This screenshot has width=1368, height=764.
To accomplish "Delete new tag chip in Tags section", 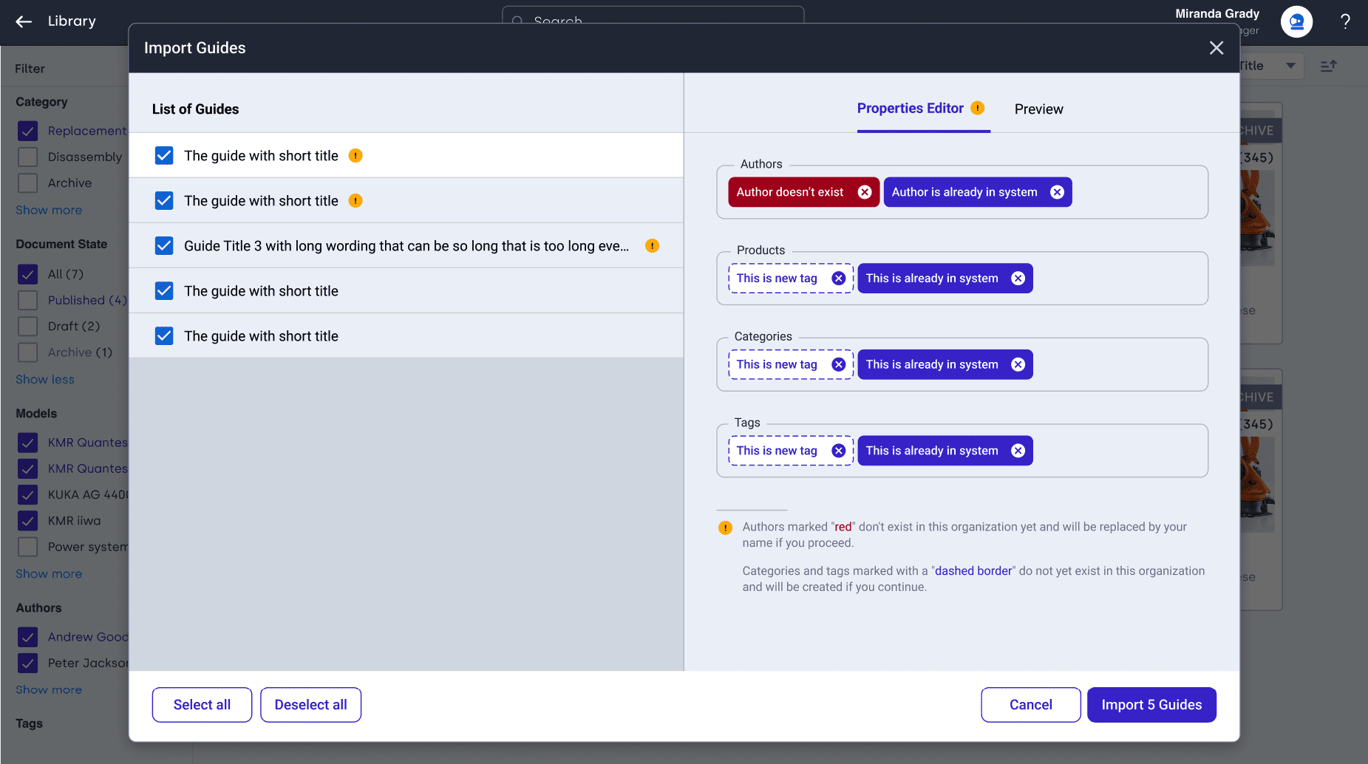I will [x=838, y=451].
